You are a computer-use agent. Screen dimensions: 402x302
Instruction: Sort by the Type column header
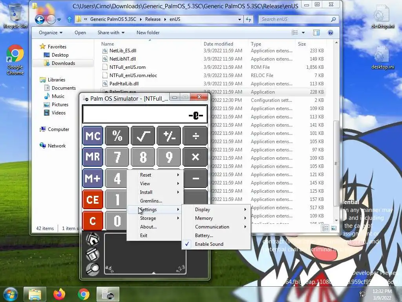[x=256, y=44]
